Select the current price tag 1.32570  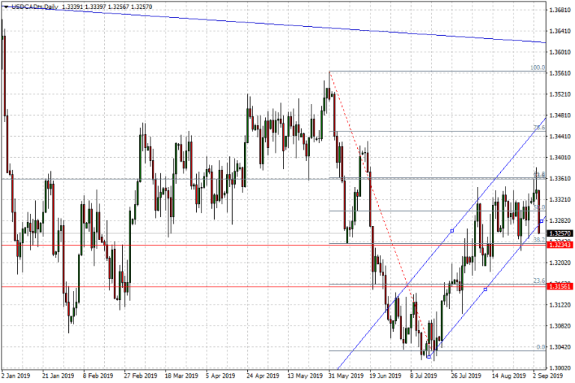point(559,233)
